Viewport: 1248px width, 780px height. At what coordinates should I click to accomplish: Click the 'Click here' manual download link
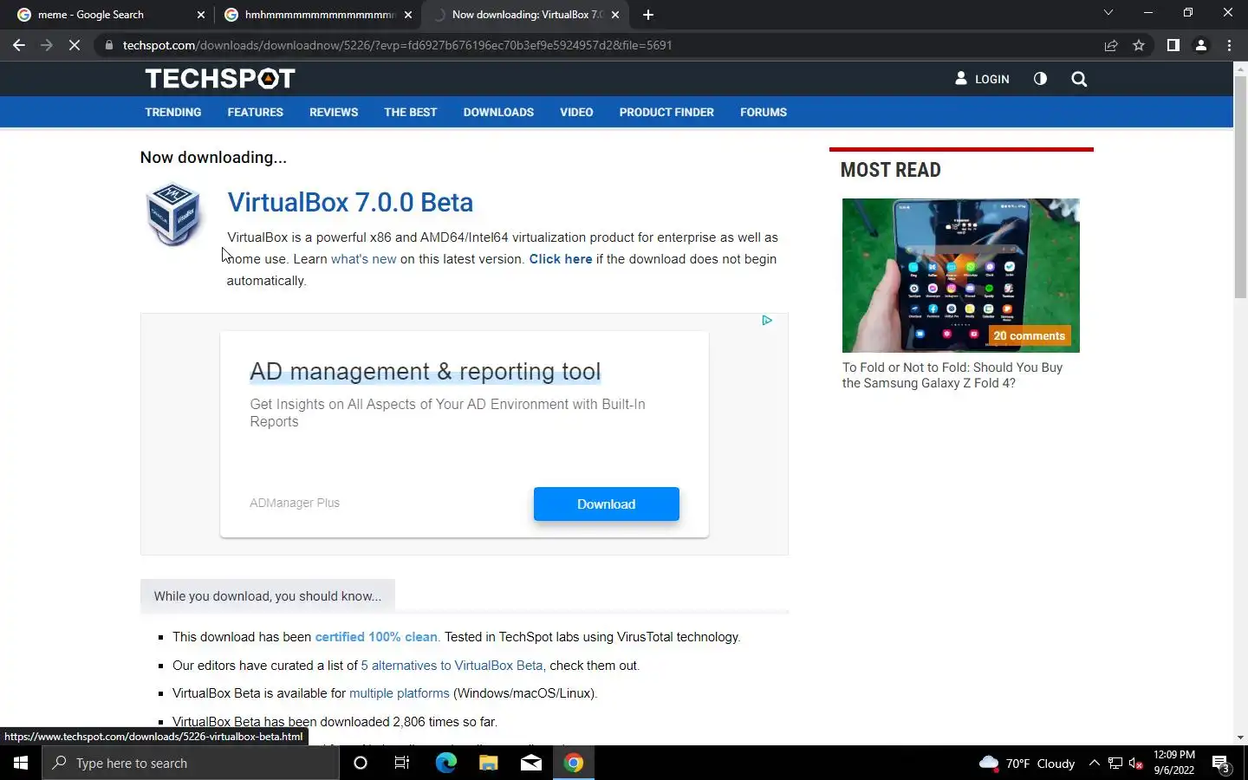coord(561,259)
